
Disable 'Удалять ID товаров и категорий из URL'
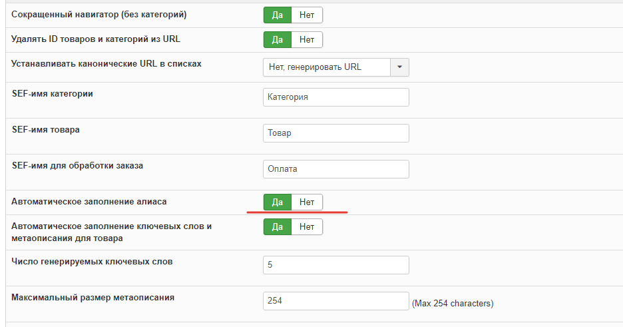[x=307, y=39]
